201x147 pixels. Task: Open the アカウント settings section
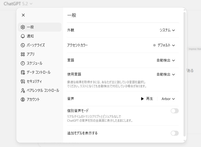tap(33, 100)
